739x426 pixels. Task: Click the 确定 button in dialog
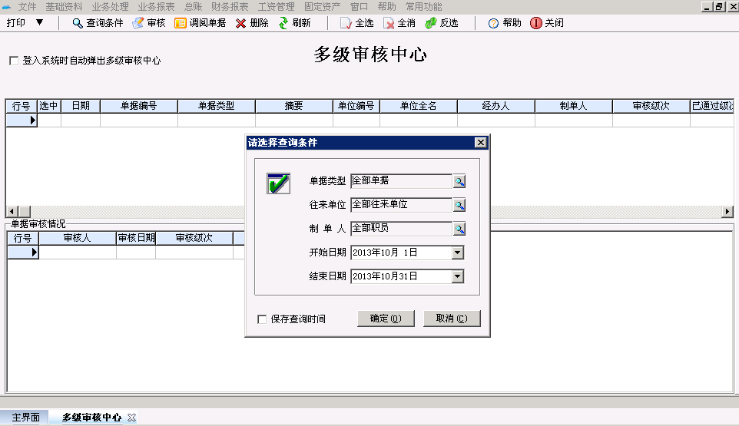(386, 319)
